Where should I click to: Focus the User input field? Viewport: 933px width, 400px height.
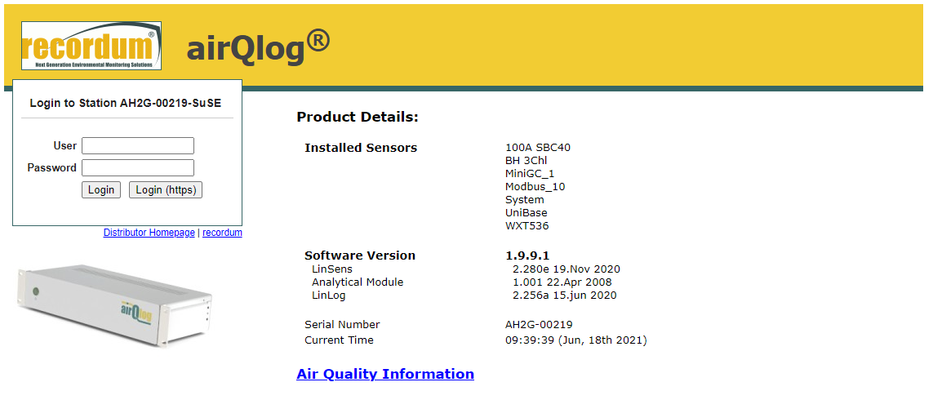[138, 146]
